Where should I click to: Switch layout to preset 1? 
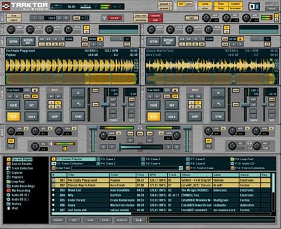coord(165,4)
